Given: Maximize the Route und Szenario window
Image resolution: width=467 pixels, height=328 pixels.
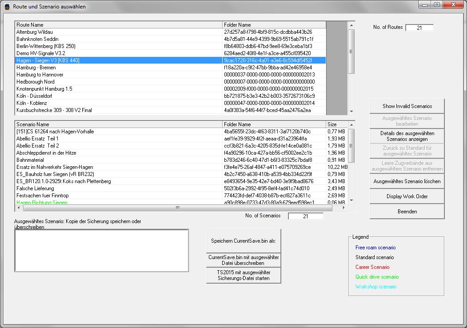Looking at the screenshot, I should point(437,5).
